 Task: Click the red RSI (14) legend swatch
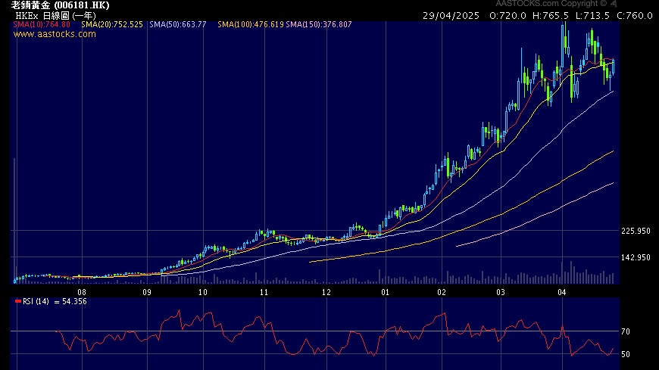[x=18, y=301]
